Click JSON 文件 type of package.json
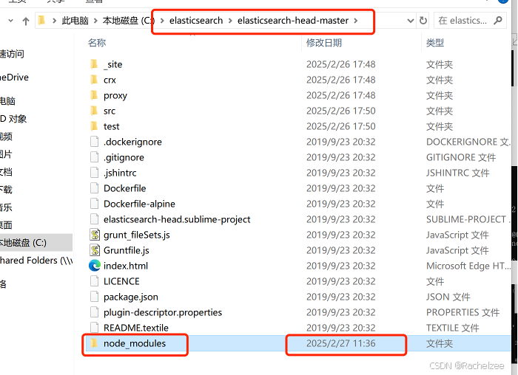This screenshot has width=518, height=375. tap(448, 297)
